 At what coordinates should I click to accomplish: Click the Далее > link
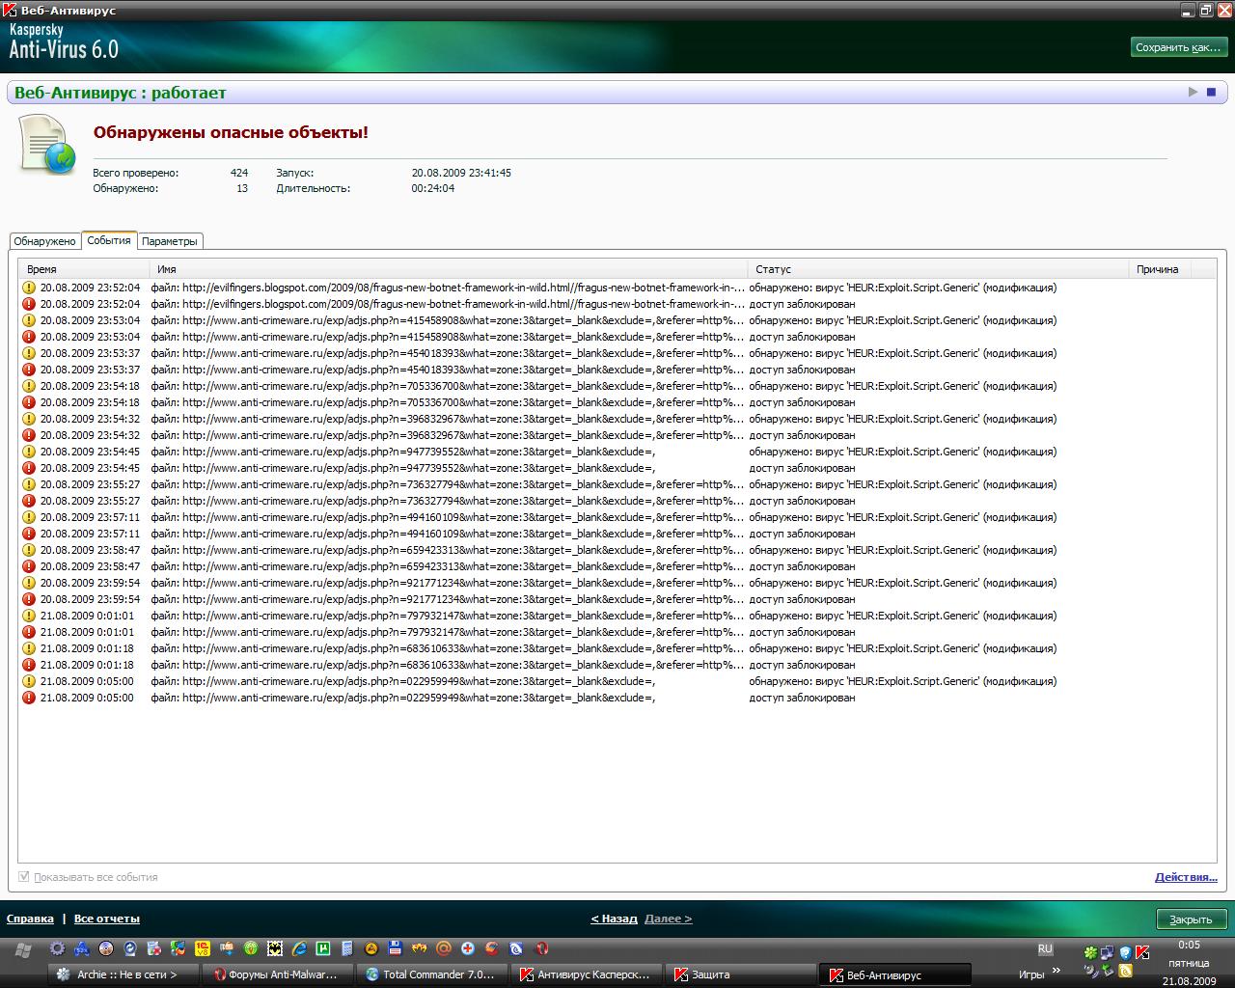pos(668,919)
